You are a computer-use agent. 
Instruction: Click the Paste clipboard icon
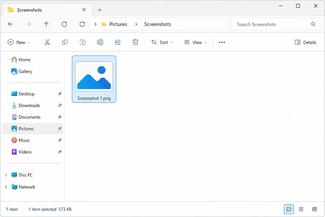pos(82,42)
